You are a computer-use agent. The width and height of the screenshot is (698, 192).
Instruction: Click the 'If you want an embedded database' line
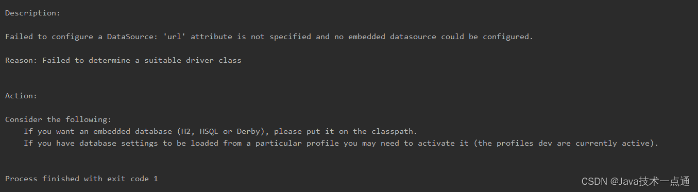[220, 131]
